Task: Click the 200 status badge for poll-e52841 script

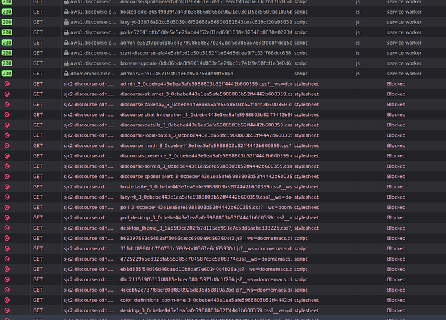Action: (7, 32)
